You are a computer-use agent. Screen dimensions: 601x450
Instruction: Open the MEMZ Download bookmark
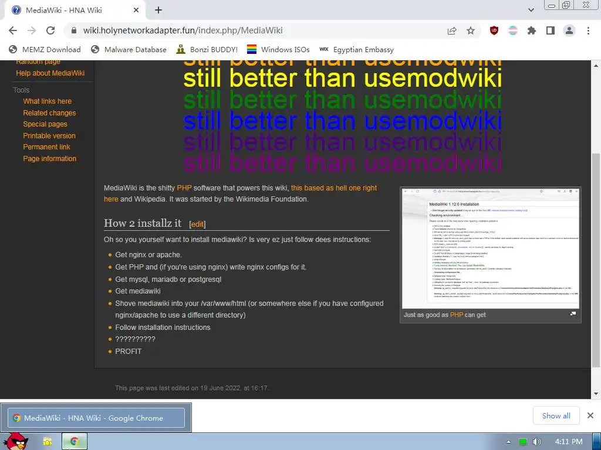click(x=45, y=49)
